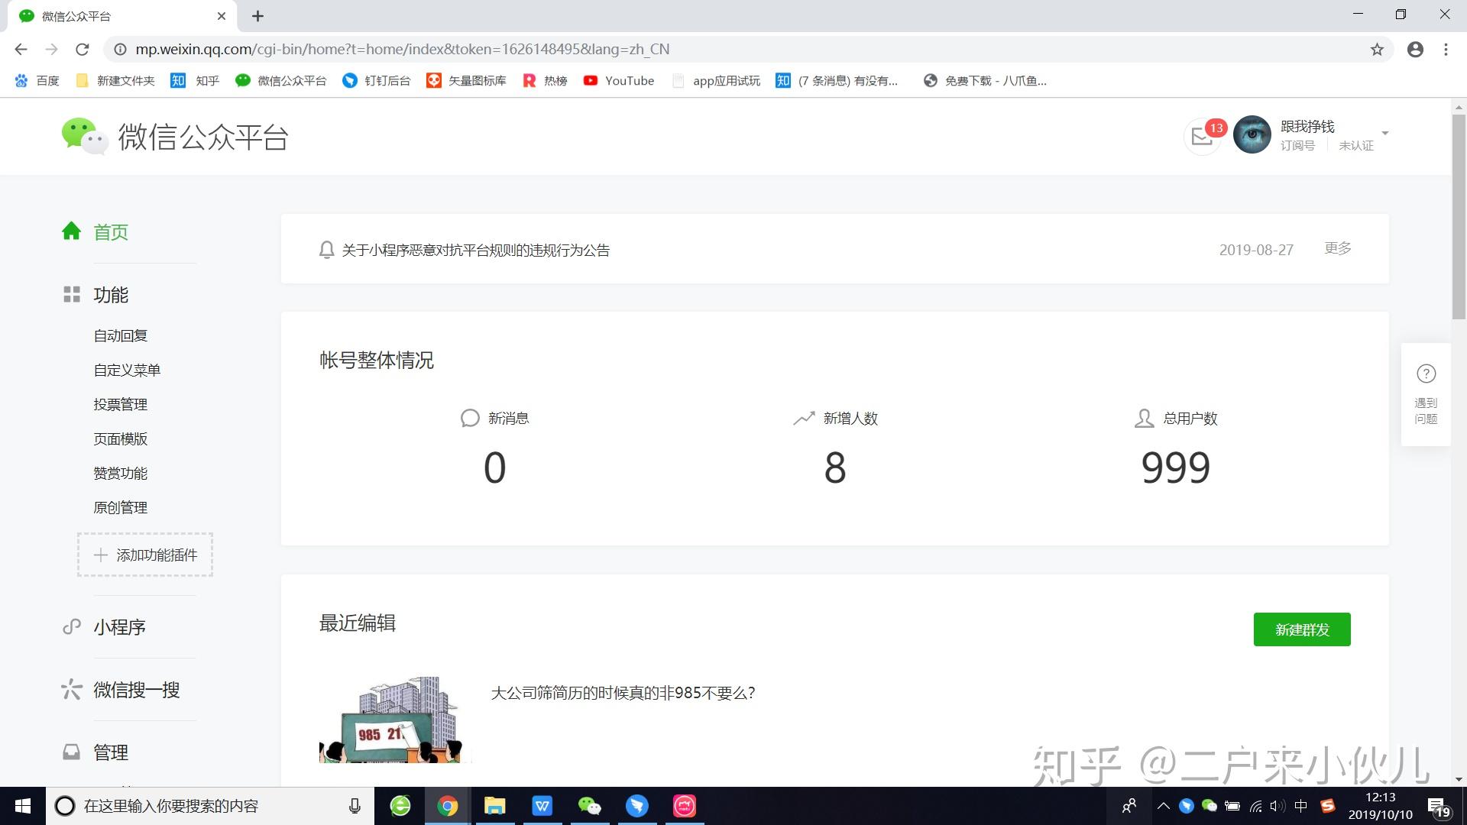
Task: Open the Chrome profile icon
Action: pyautogui.click(x=1415, y=50)
